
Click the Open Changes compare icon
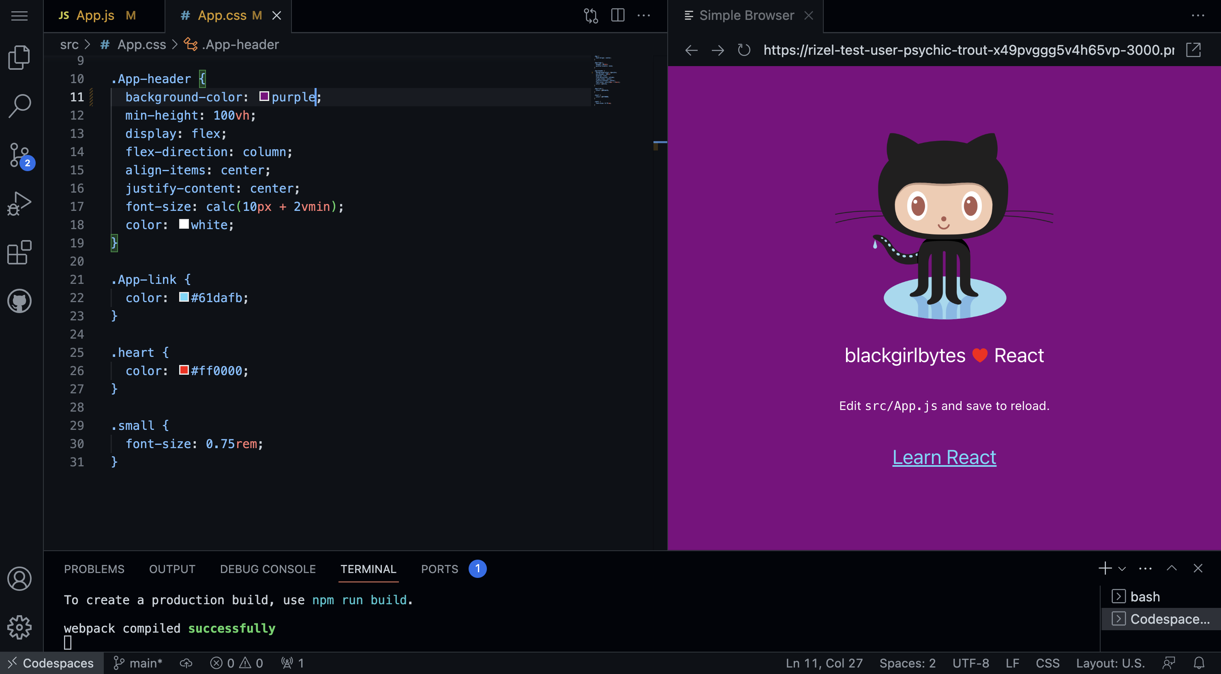pyautogui.click(x=591, y=16)
